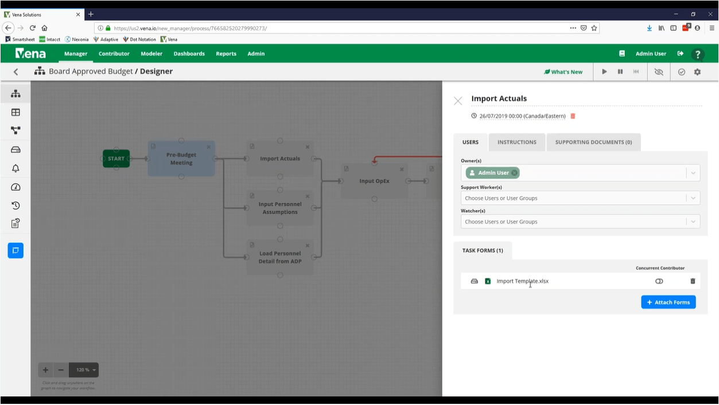Click the Attach Forms button
The width and height of the screenshot is (719, 405).
pos(668,302)
